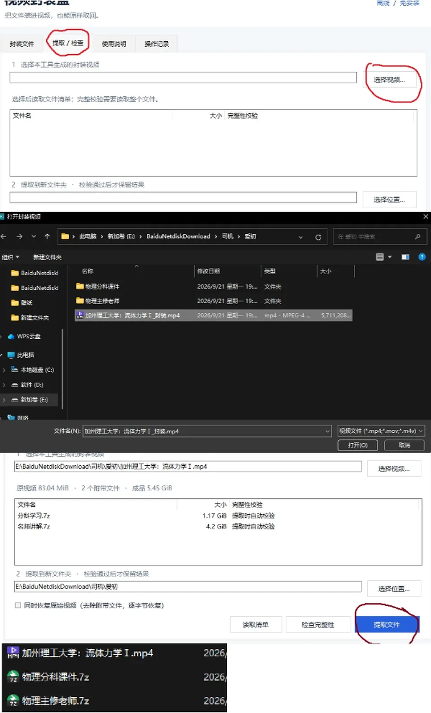Toggle the preview pane icon
This screenshot has height=713, width=431.
coord(405,257)
